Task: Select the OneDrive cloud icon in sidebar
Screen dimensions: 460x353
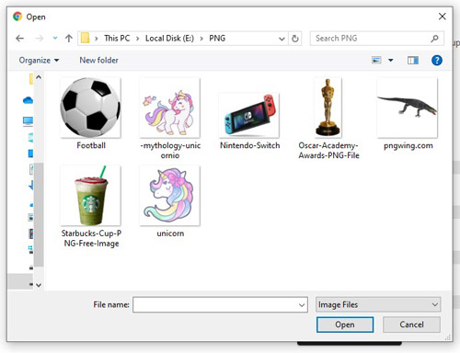Action: point(28,100)
